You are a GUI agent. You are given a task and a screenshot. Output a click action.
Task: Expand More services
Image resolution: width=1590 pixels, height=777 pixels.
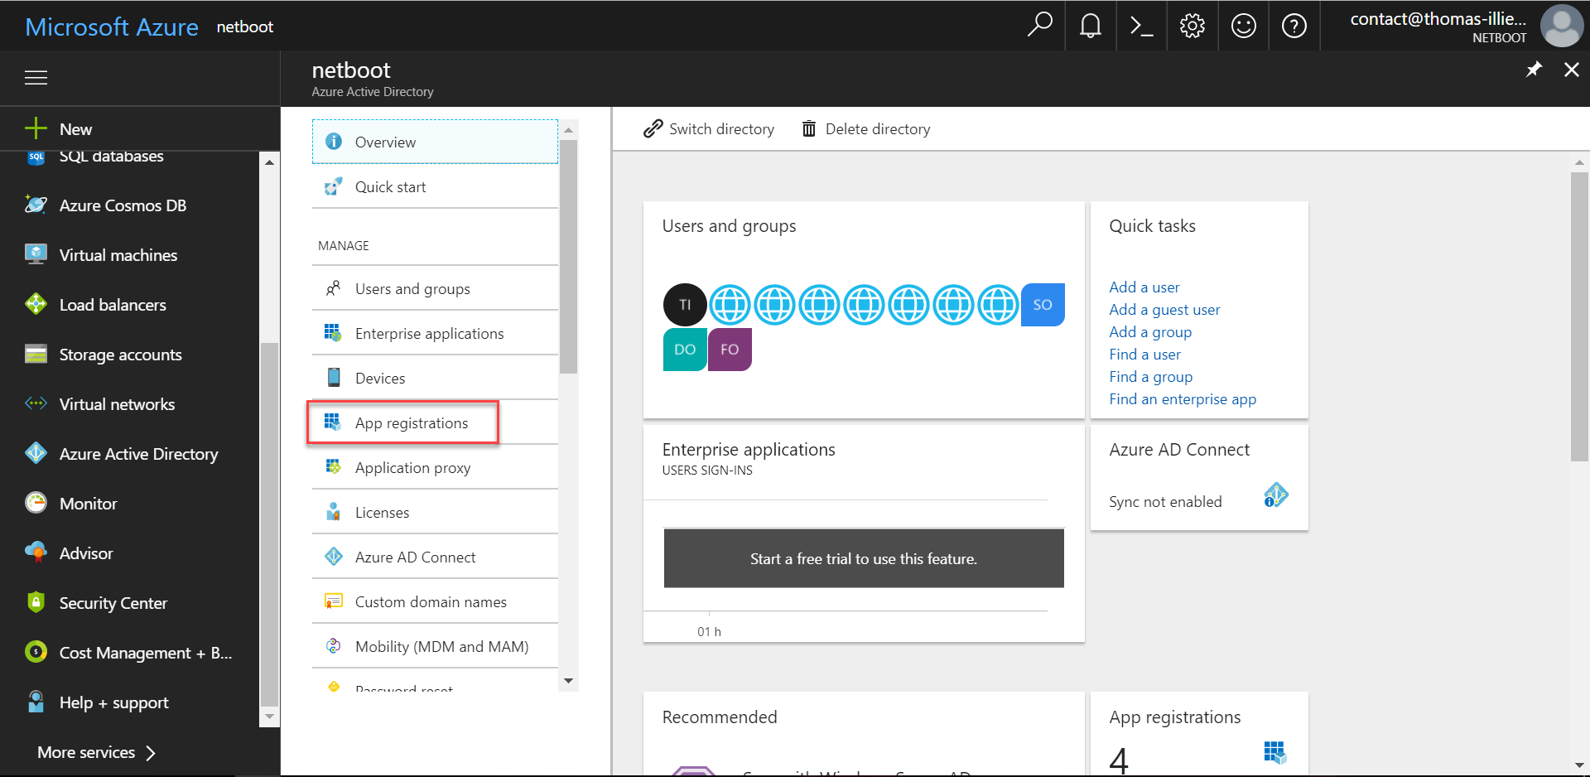[x=96, y=752]
